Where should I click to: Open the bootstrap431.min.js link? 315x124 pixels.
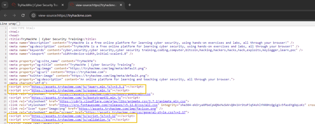pos(75,98)
